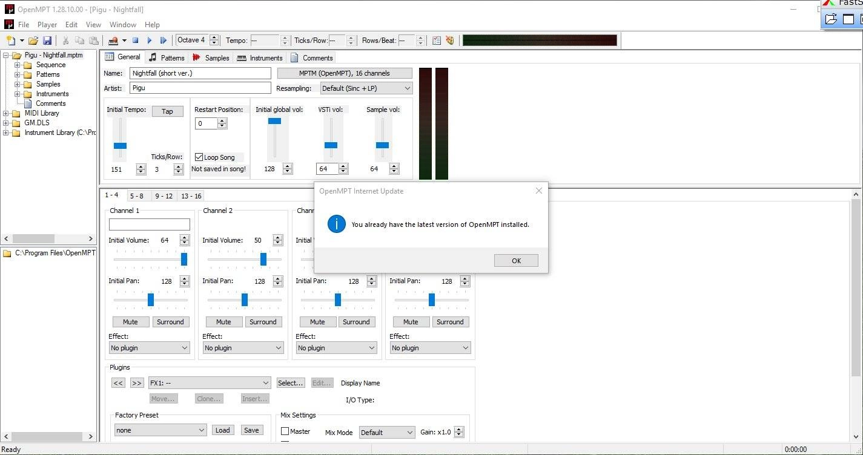Mute Channel 1
The width and height of the screenshot is (863, 455).
(x=130, y=322)
